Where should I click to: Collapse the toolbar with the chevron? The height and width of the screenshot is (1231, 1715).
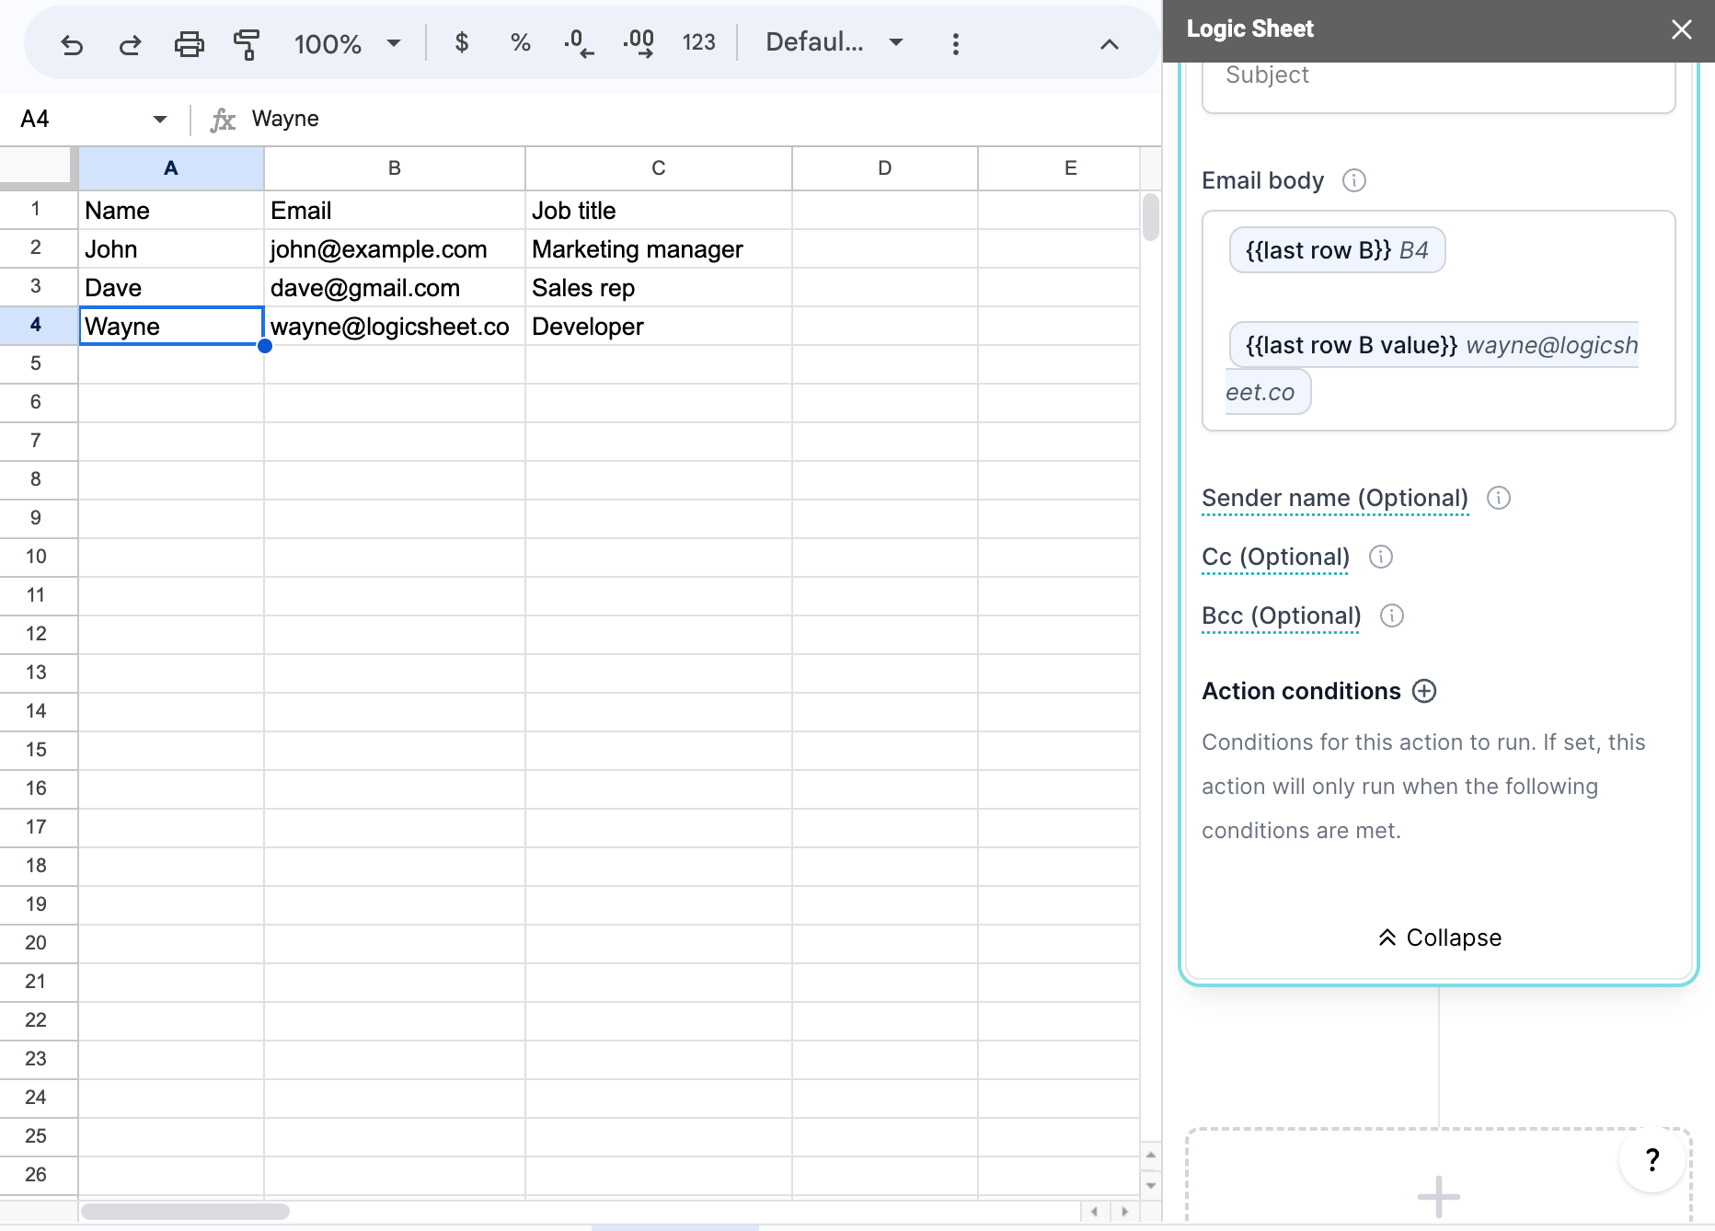1109,42
